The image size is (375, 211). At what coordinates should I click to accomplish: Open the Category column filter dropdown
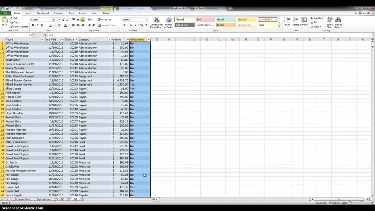pyautogui.click(x=110, y=40)
